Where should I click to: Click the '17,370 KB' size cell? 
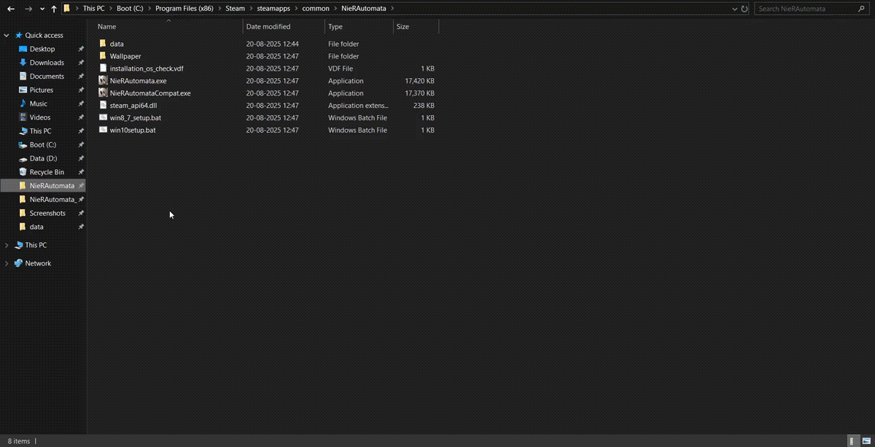click(x=420, y=93)
